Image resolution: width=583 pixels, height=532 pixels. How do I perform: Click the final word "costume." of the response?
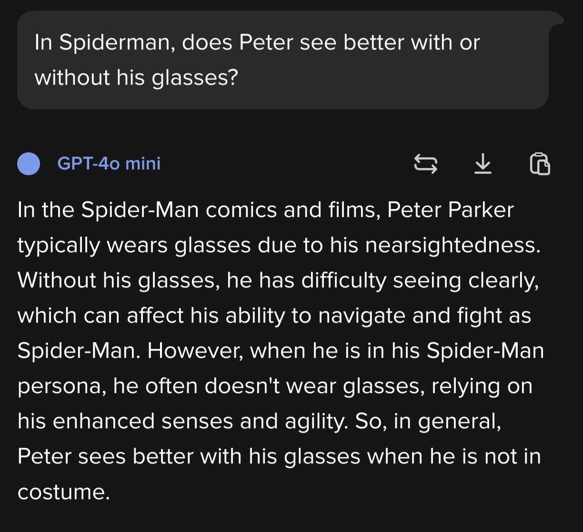pos(63,492)
